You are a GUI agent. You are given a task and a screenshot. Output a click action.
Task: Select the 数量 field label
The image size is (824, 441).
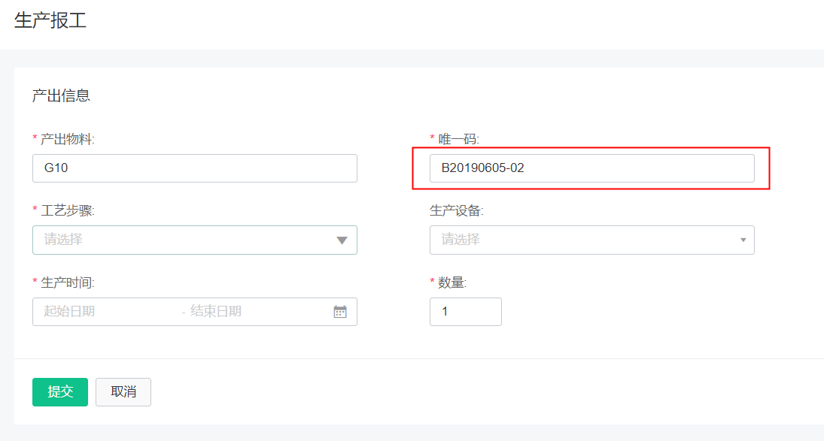pos(452,282)
